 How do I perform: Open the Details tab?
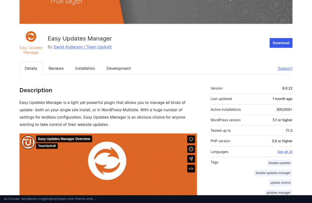point(31,69)
